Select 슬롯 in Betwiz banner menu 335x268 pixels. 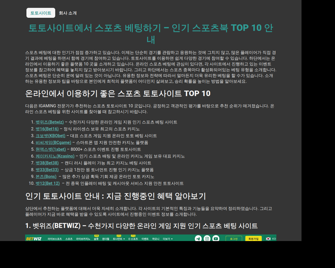point(96,239)
